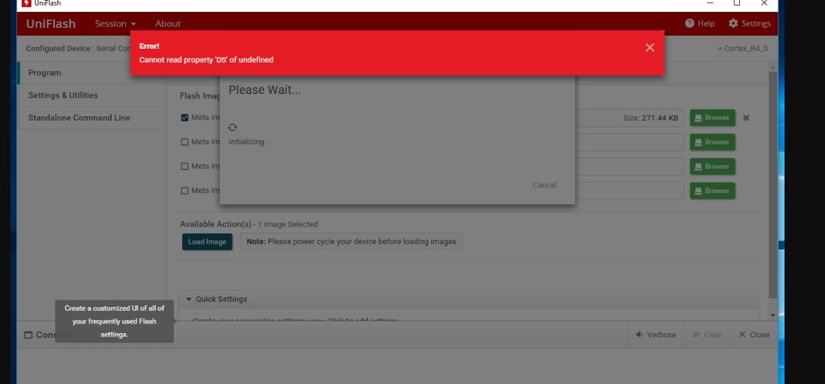
Task: Dismiss the red error banner
Action: coord(650,48)
